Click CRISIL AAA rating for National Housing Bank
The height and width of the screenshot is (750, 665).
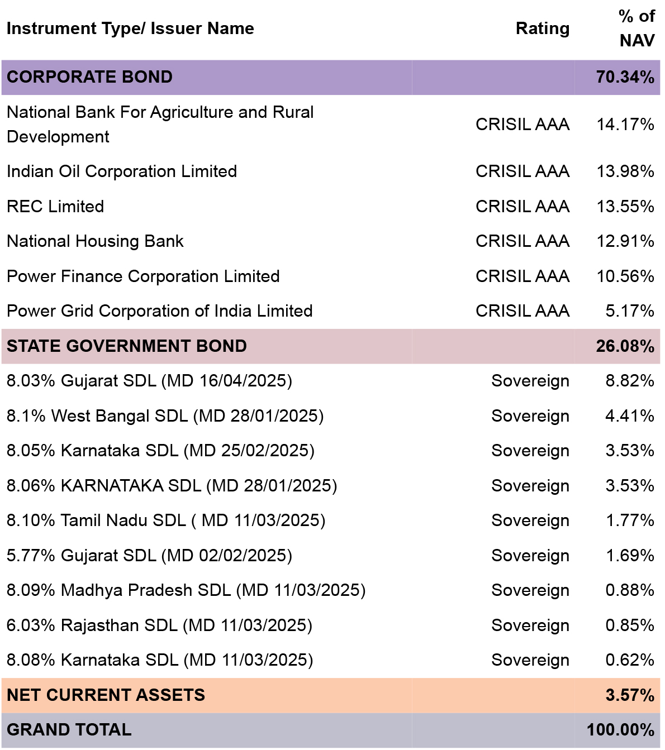point(522,241)
